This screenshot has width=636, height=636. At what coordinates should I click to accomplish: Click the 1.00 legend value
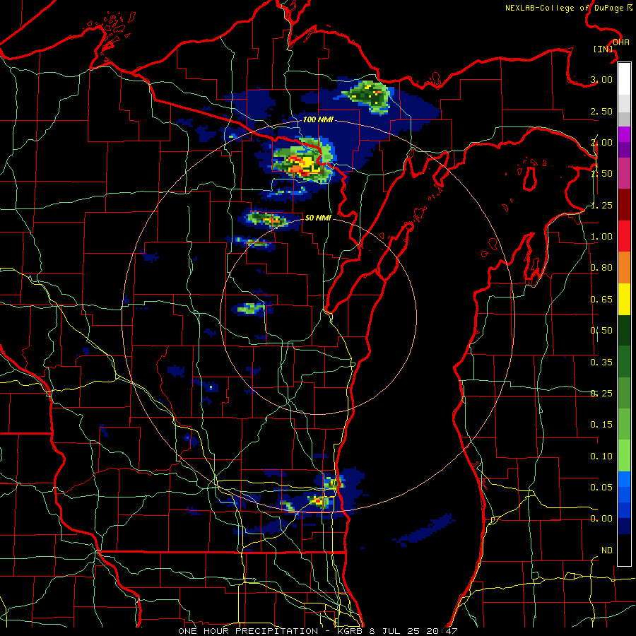pos(601,237)
